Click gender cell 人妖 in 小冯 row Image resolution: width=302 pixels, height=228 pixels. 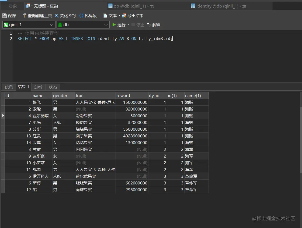click(x=64, y=122)
